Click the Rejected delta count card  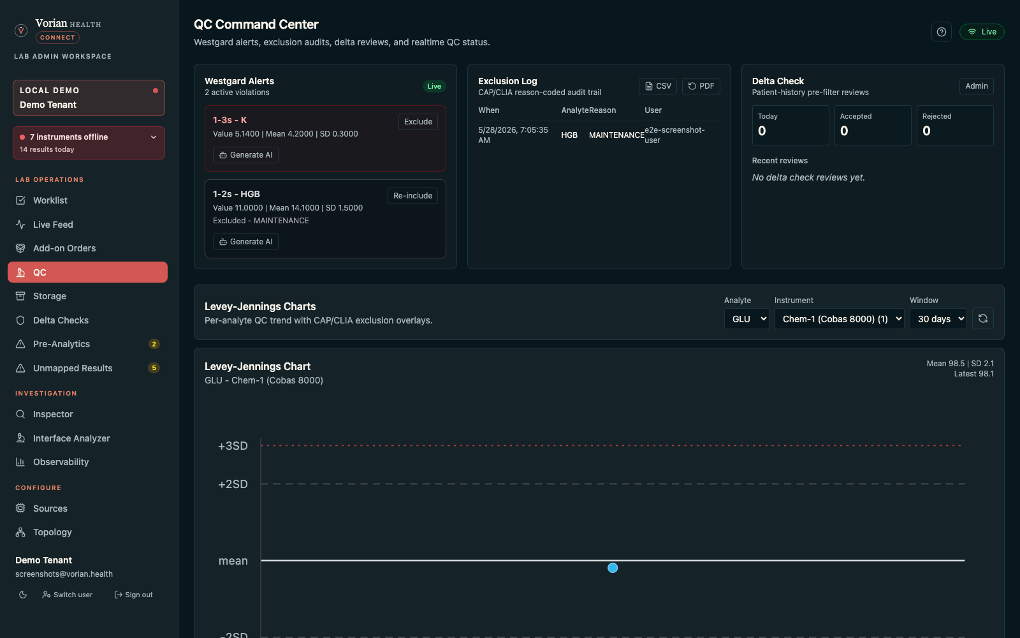[955, 125]
